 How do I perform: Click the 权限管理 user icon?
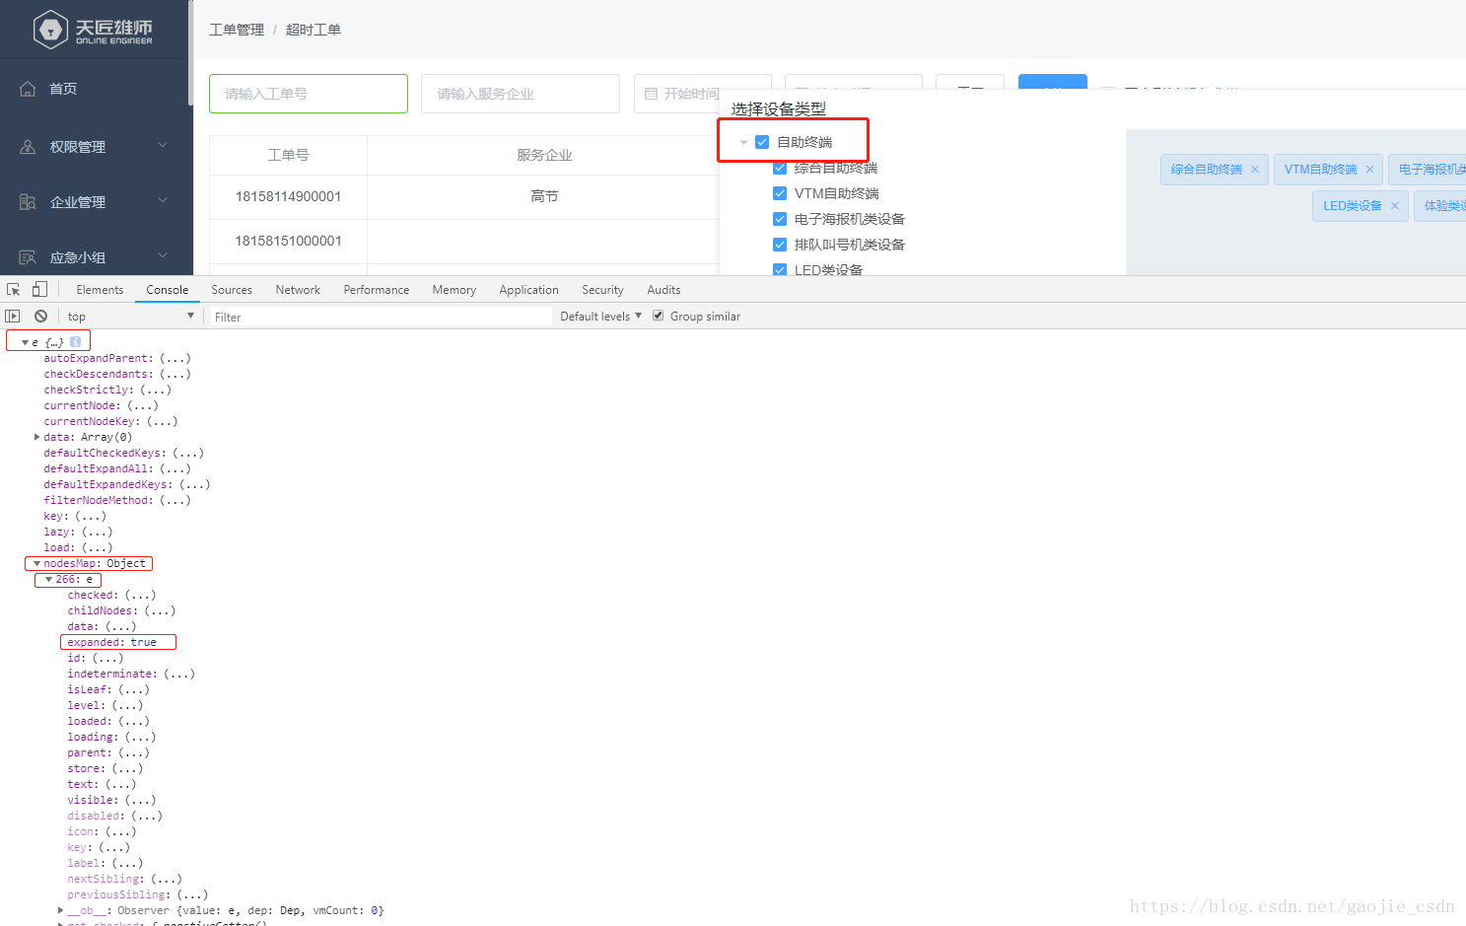point(28,147)
